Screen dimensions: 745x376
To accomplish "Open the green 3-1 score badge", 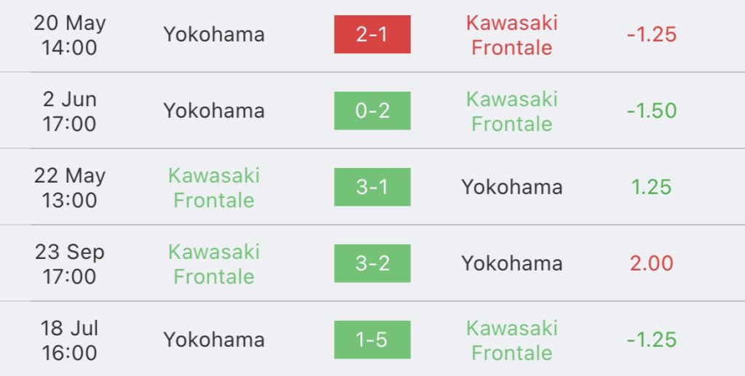I will click(x=372, y=187).
